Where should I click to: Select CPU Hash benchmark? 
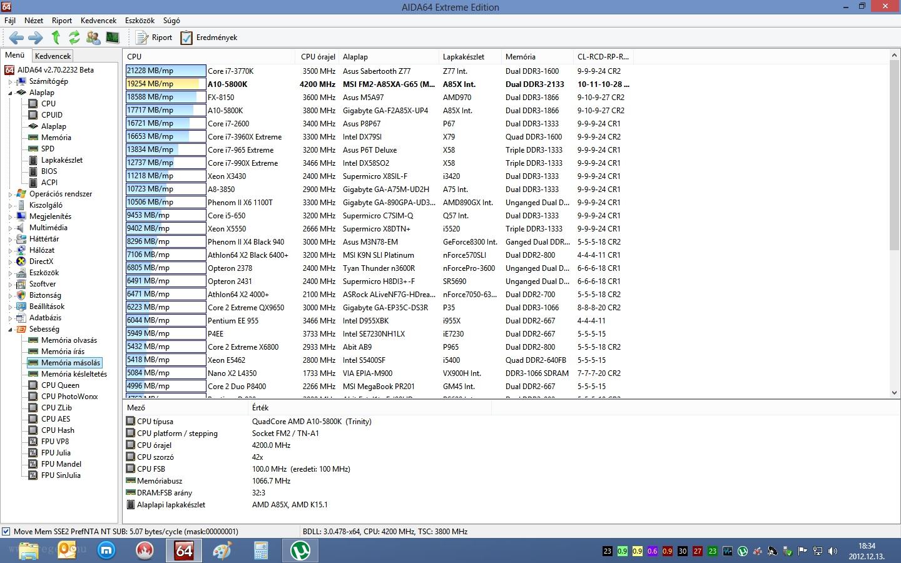(58, 430)
